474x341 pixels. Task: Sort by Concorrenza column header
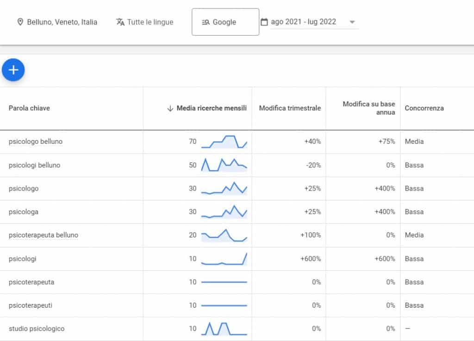point(424,108)
